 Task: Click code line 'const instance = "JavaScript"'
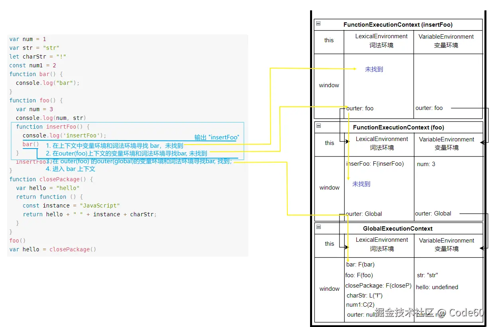pyautogui.click(x=71, y=206)
